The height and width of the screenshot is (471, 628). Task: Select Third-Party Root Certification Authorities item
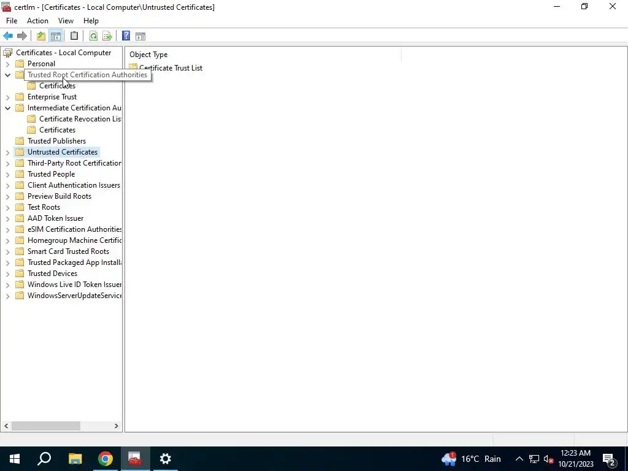(74, 163)
